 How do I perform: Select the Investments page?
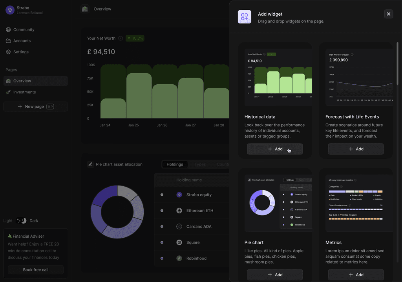[x=36, y=92]
